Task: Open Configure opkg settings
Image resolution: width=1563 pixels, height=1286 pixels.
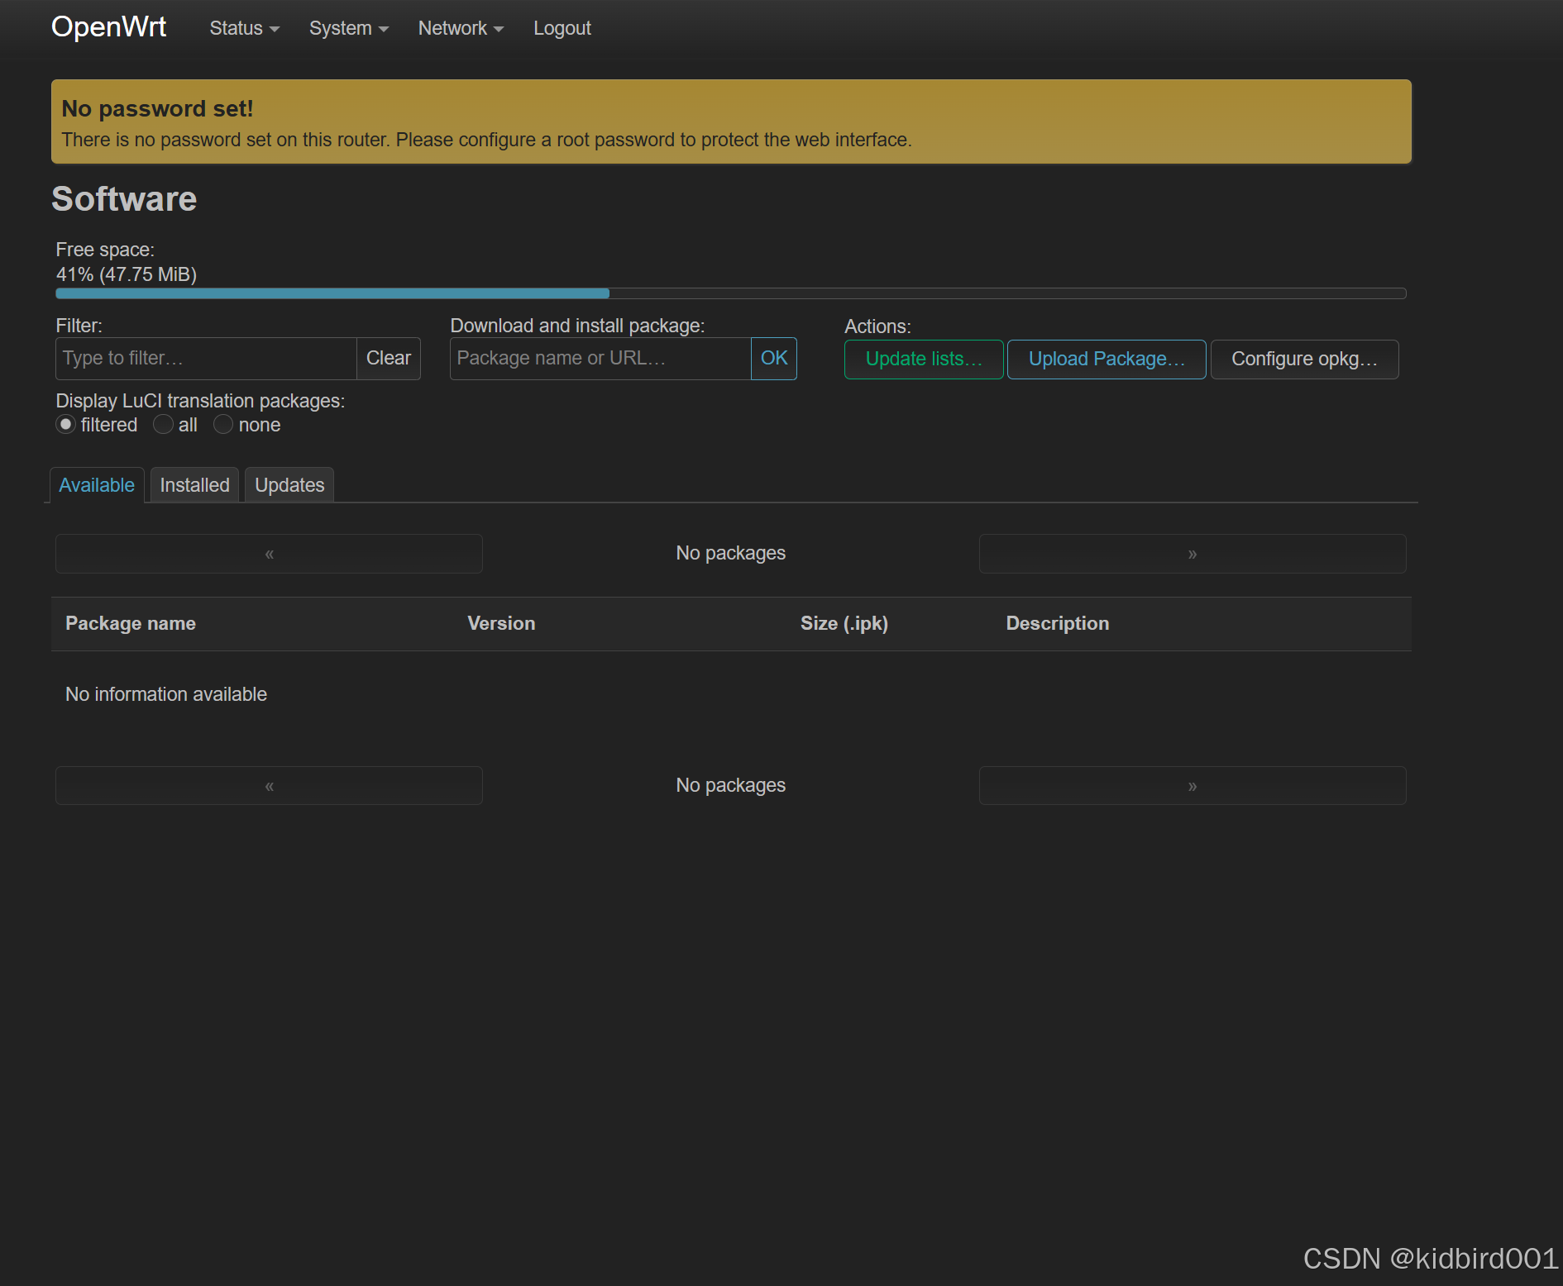Action: point(1304,359)
